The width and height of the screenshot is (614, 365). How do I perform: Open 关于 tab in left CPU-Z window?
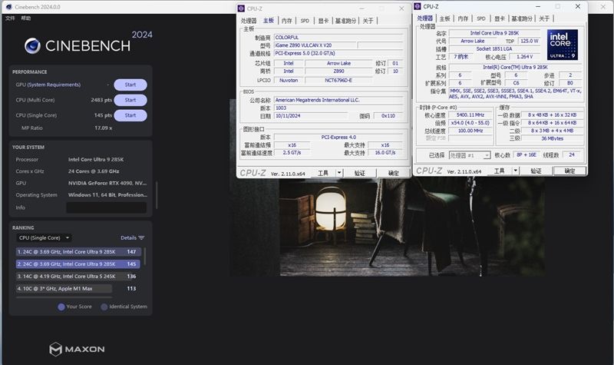[x=368, y=21]
